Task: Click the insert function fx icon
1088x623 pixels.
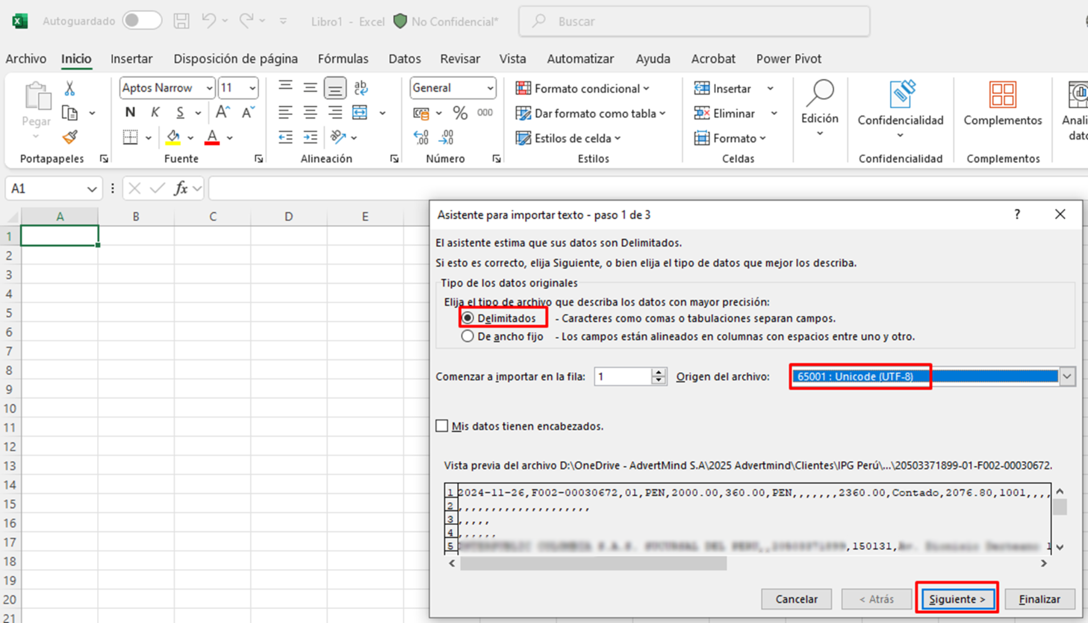Action: 181,189
